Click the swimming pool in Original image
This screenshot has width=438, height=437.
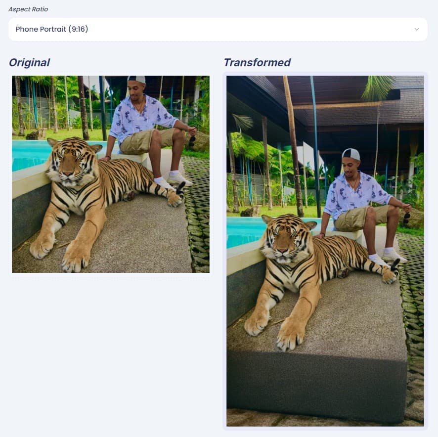pyautogui.click(x=30, y=153)
